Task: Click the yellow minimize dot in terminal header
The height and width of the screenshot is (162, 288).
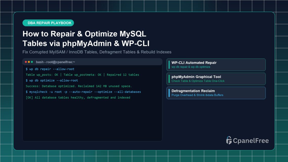Action: [x=29, y=62]
